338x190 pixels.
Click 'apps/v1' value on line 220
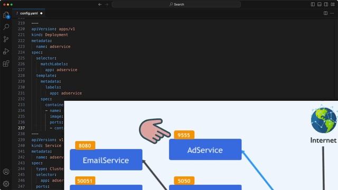coord(67,29)
